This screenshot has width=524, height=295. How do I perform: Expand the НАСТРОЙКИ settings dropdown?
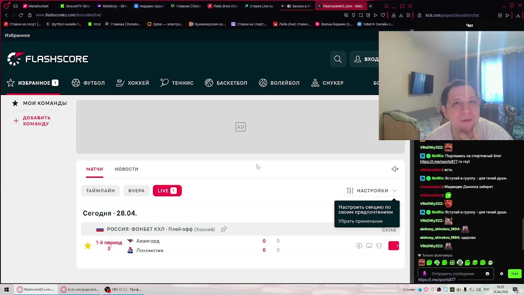coord(372,191)
